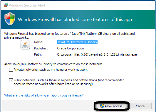Click the javaw.exe path text
Screen dimensions: 156x112
[x=97, y=54]
